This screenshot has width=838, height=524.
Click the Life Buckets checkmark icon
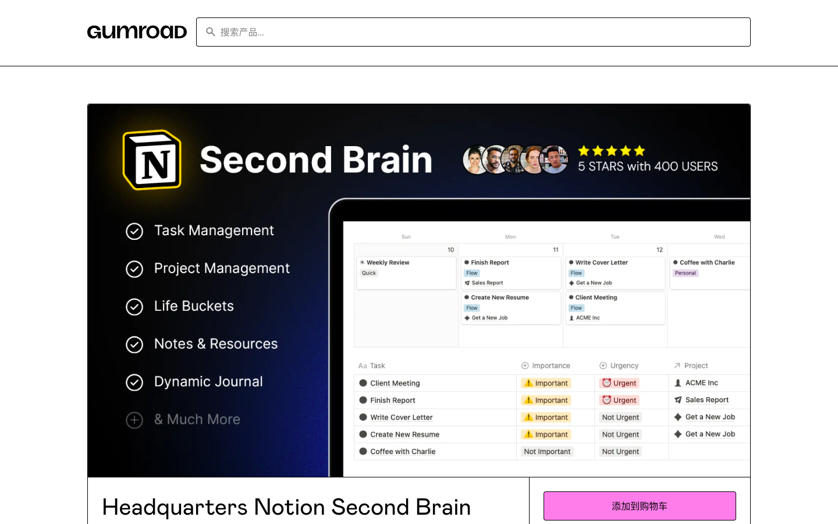pos(134,307)
